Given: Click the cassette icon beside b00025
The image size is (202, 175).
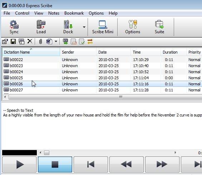Looking at the screenshot, I should click(x=6, y=77).
